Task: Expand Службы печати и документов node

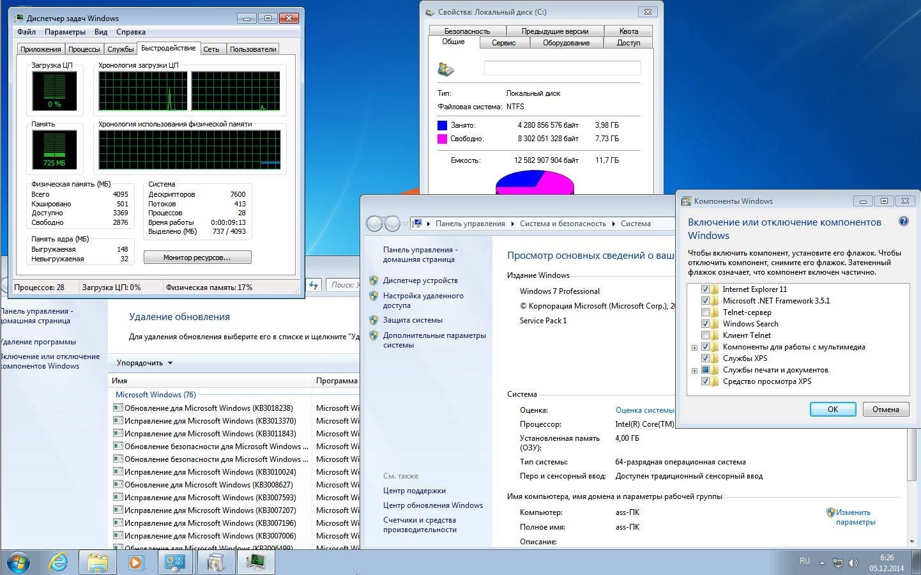Action: click(x=694, y=371)
